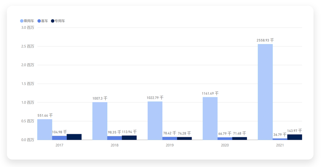Screen dimensions: 321x167
Task: Select the 2021 专用车 dark navy bar
Action: [x=295, y=137]
